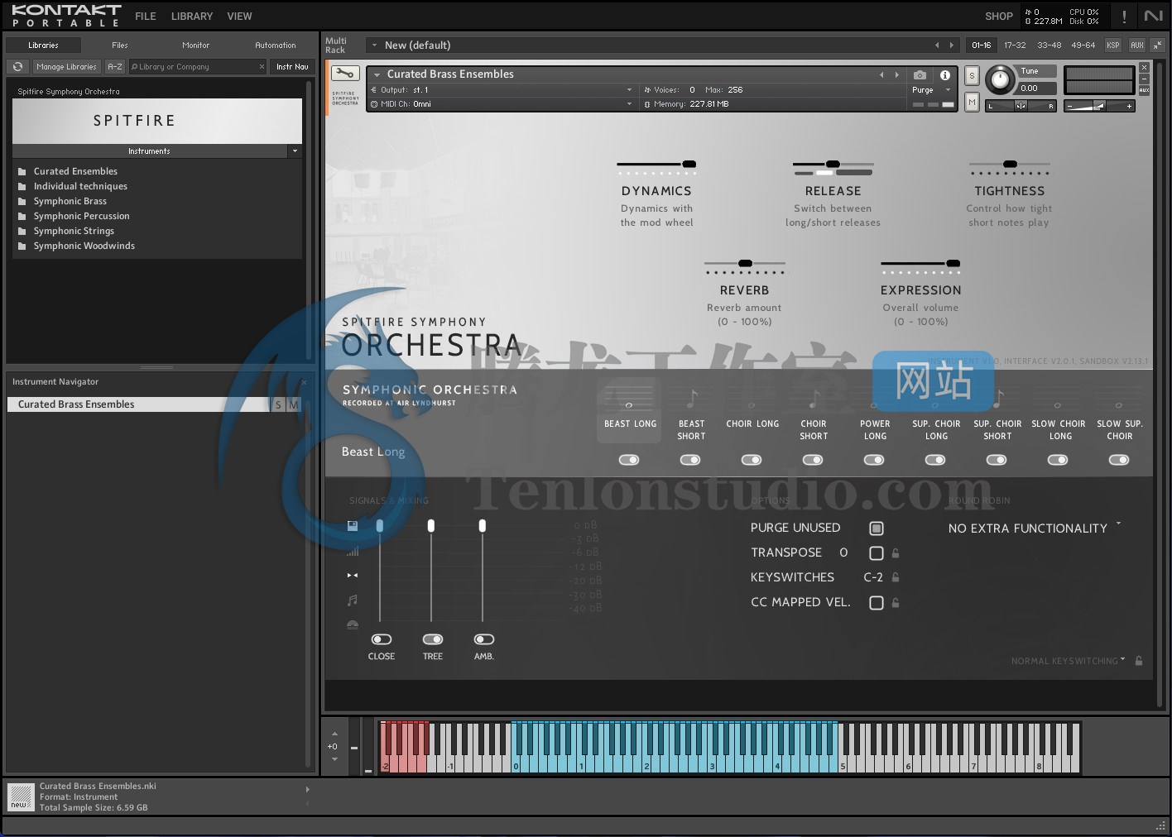Click the music note icon in mixer
This screenshot has height=837, width=1172.
click(x=353, y=600)
